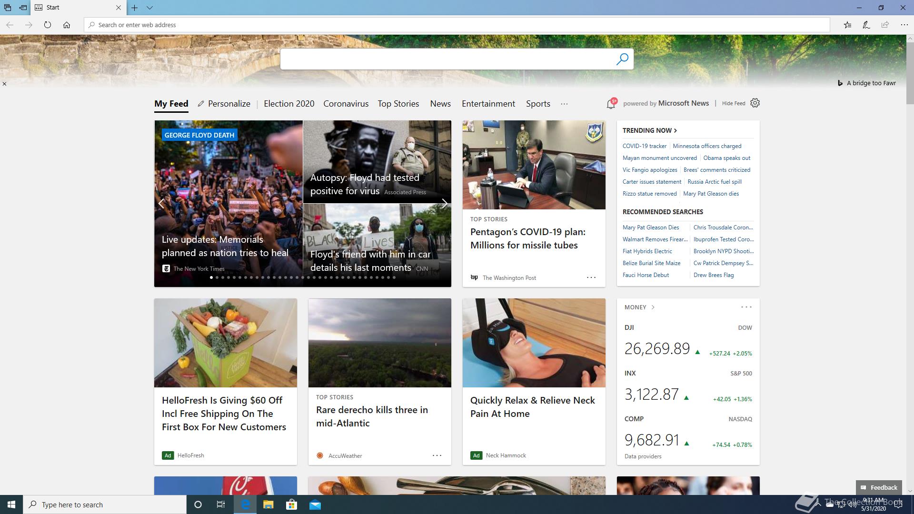Click the forward navigation arrow
Screen dimensions: 914x514
click(29, 25)
